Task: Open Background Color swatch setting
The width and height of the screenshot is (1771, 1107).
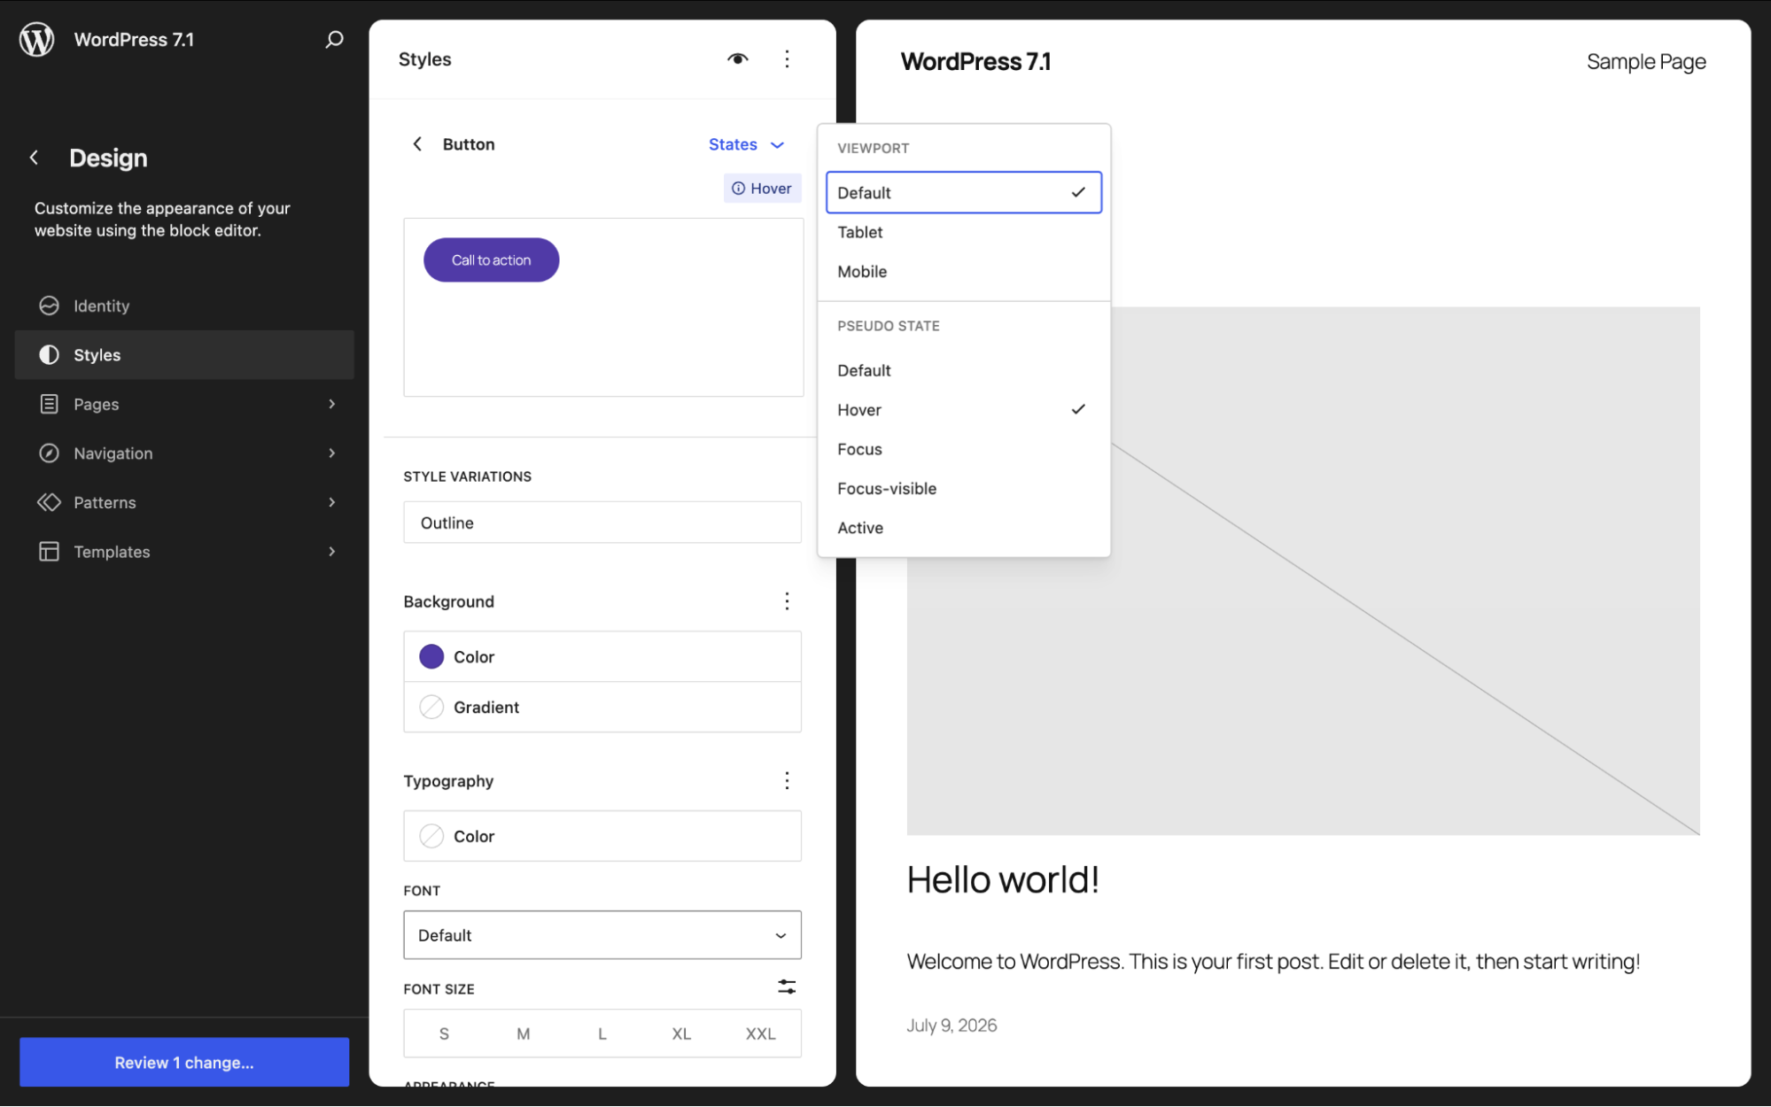Action: [602, 656]
